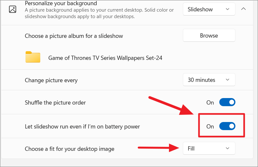Viewport: 258px width, 167px height.
Task: Click Let slideshow run on battery label
Action: pos(82,127)
